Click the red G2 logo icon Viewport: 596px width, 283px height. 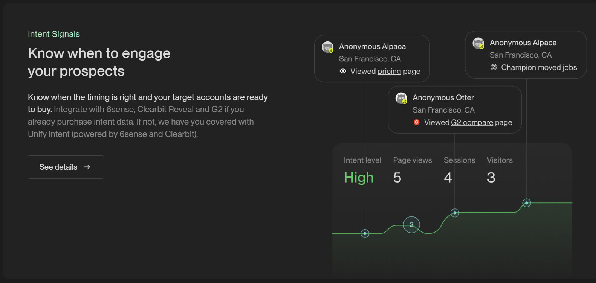tap(416, 122)
